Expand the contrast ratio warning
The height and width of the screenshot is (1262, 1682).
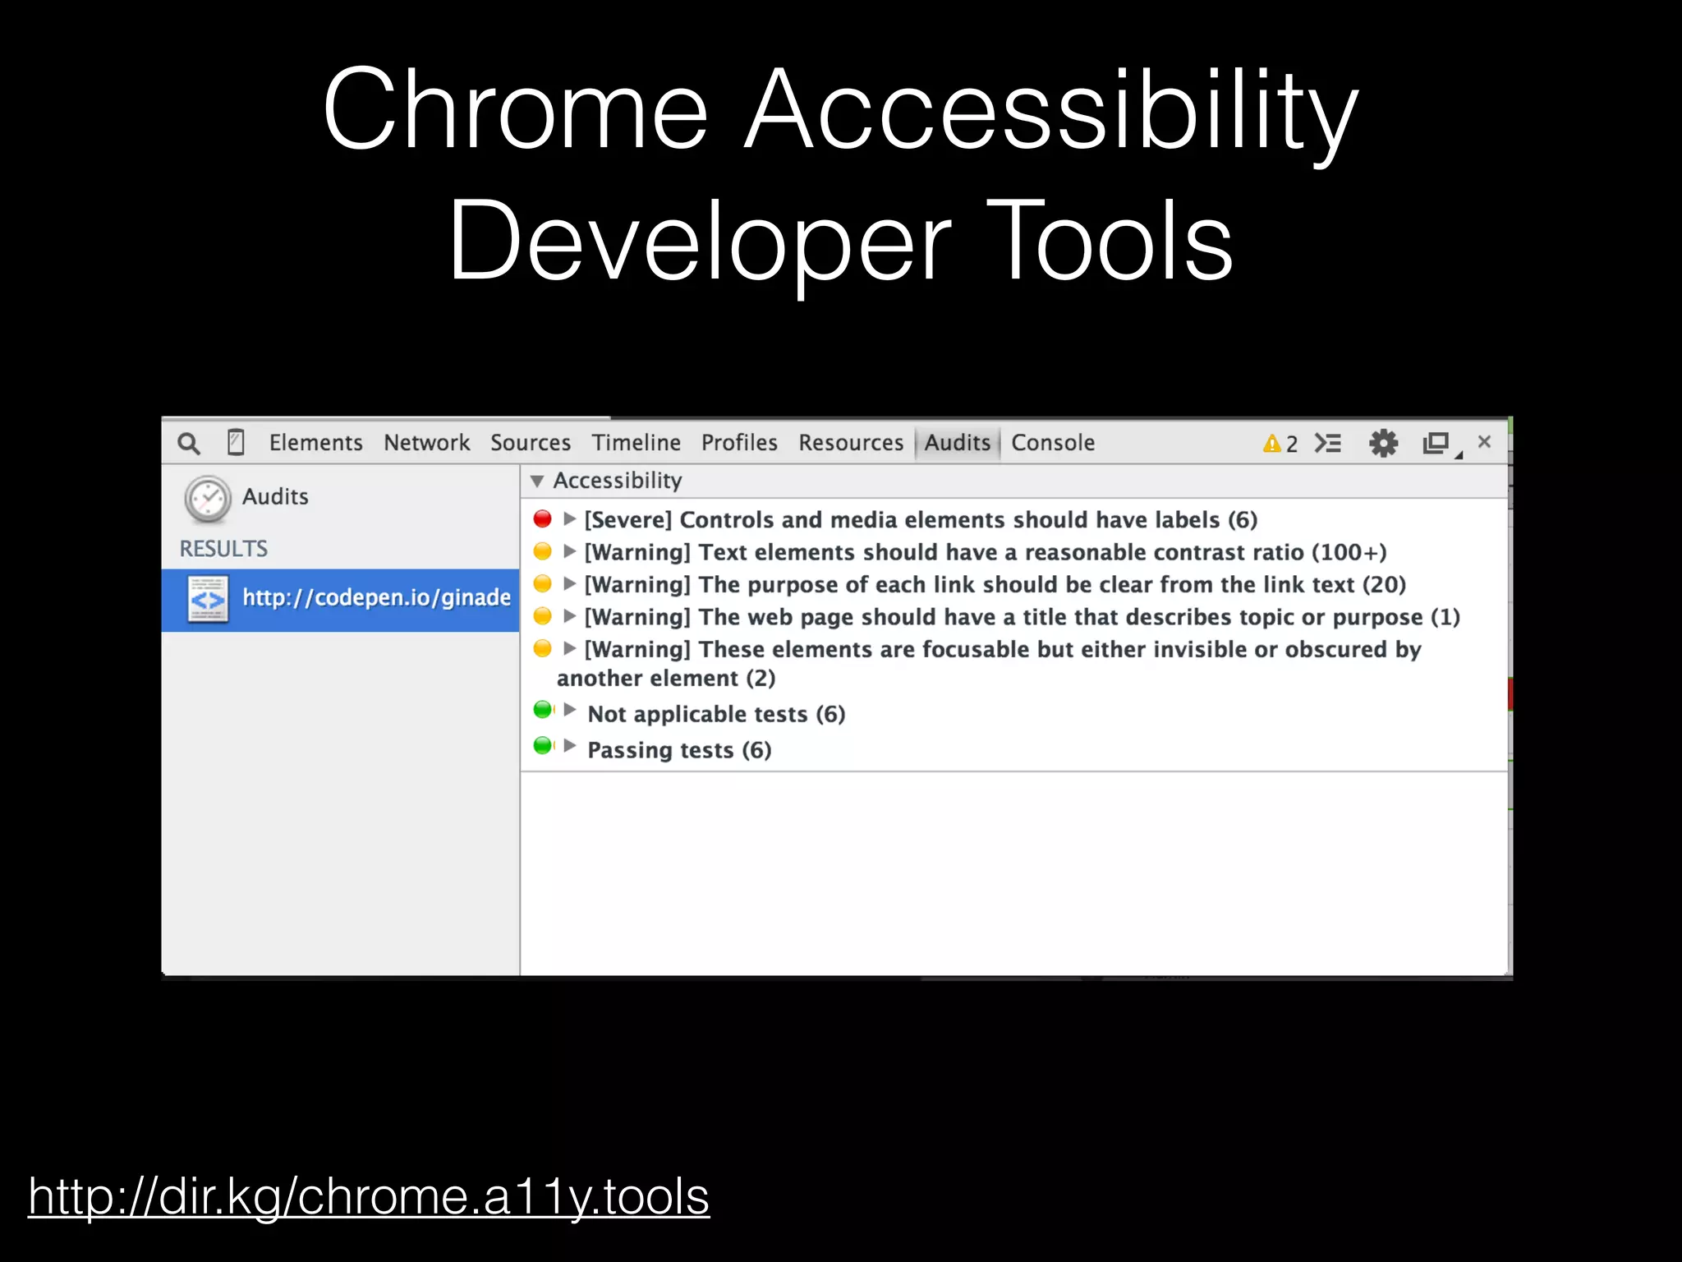coord(569,552)
